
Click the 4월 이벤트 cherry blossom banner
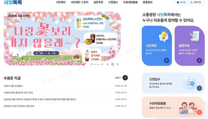(62, 38)
